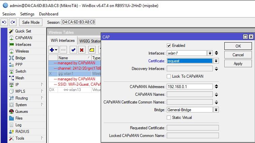The height and width of the screenshot is (143, 255).
Task: Click channel: 2412/20/gn comment row
Action: 75,68
